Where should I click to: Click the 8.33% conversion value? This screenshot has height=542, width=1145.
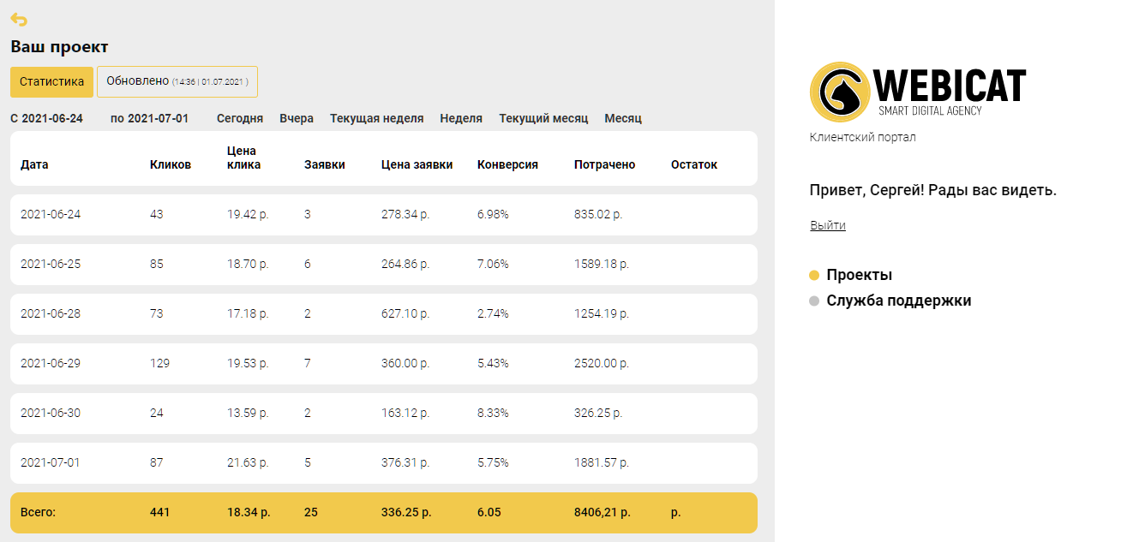coord(493,413)
